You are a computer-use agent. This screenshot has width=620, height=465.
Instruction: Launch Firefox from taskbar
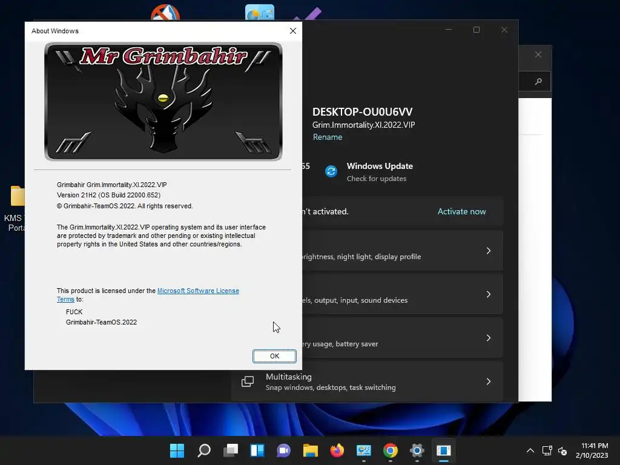[337, 450]
